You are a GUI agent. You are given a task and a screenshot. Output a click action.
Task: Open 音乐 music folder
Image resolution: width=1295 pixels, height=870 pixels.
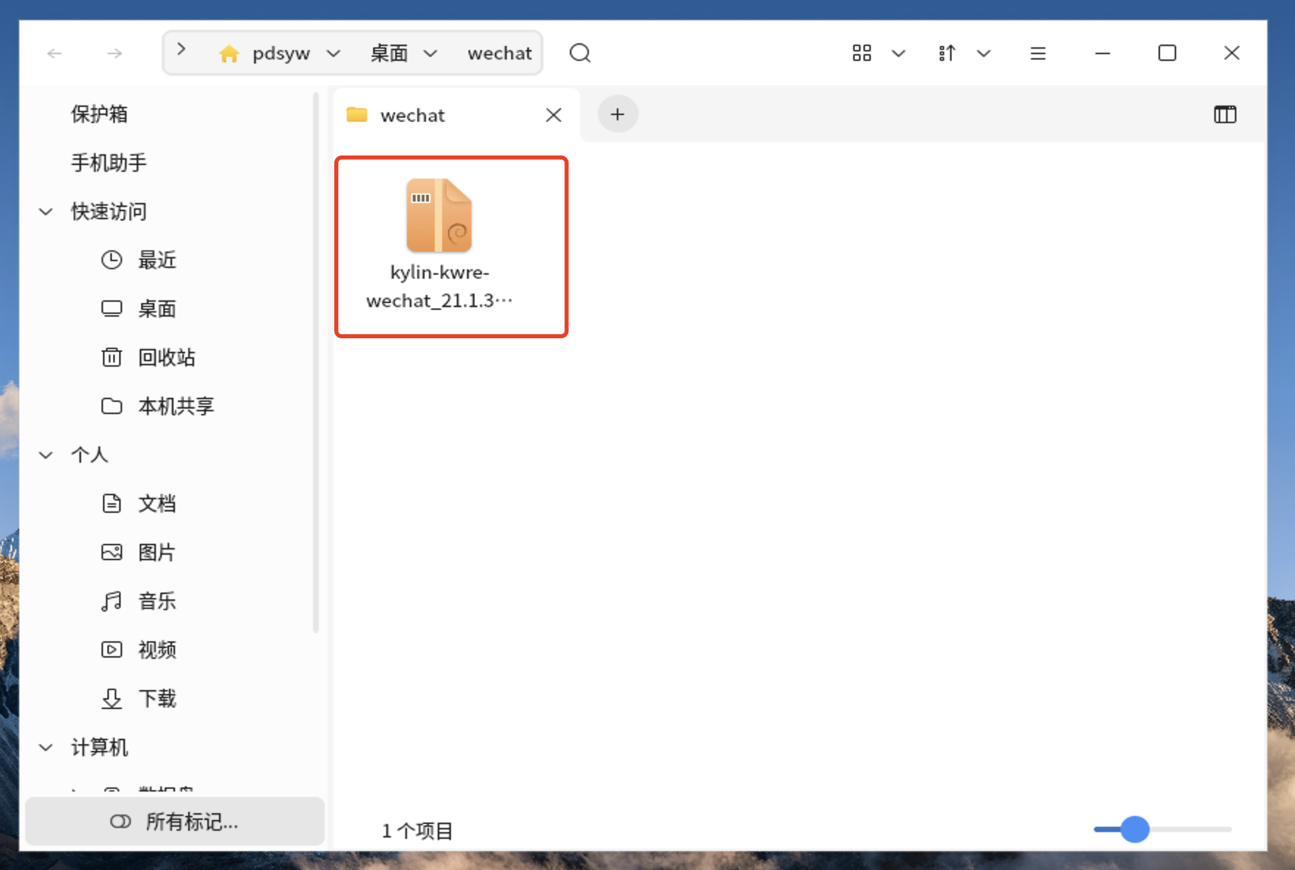tap(157, 601)
